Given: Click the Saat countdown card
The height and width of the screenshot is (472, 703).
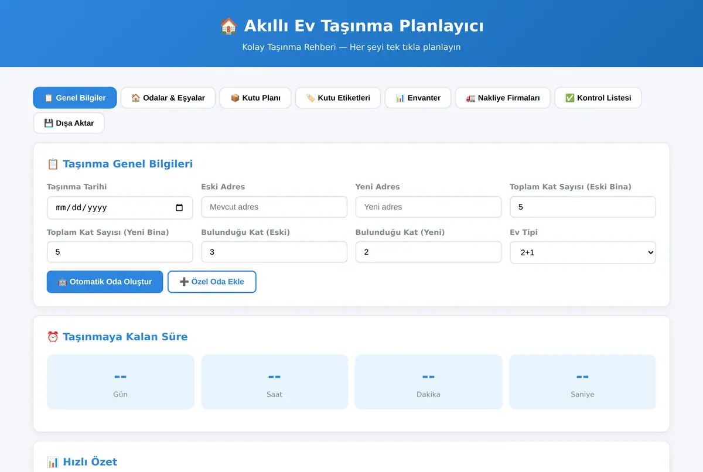Looking at the screenshot, I should point(274,382).
